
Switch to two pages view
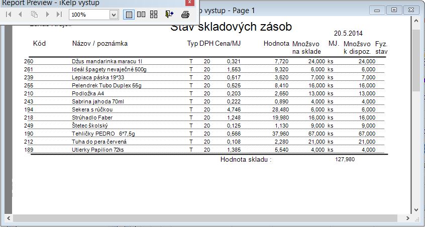pyautogui.click(x=141, y=15)
